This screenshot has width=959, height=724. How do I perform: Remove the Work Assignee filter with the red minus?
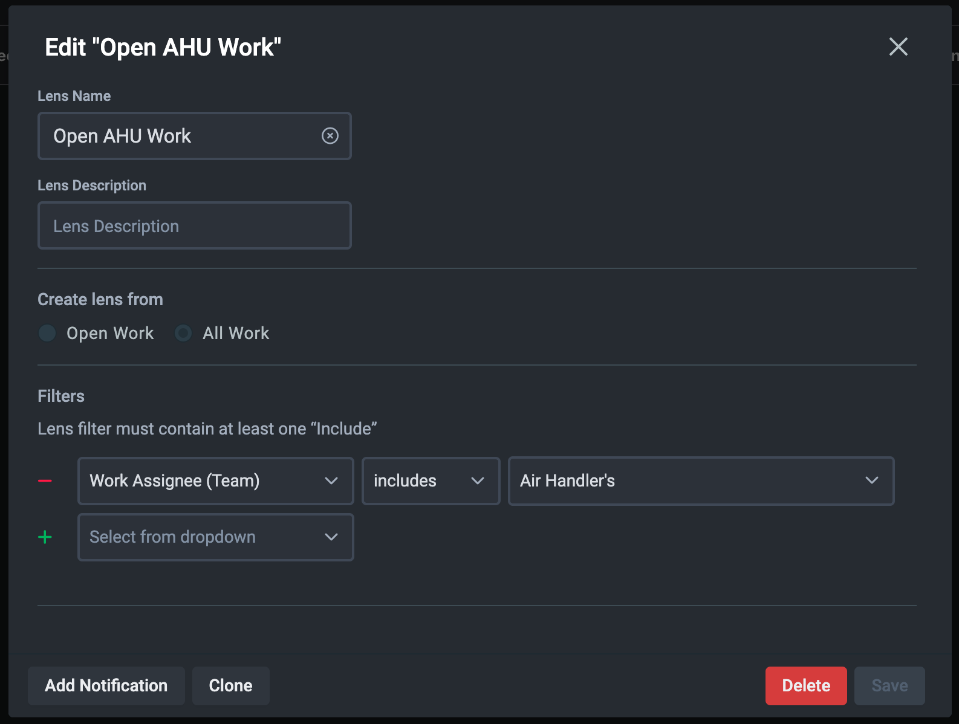click(45, 481)
